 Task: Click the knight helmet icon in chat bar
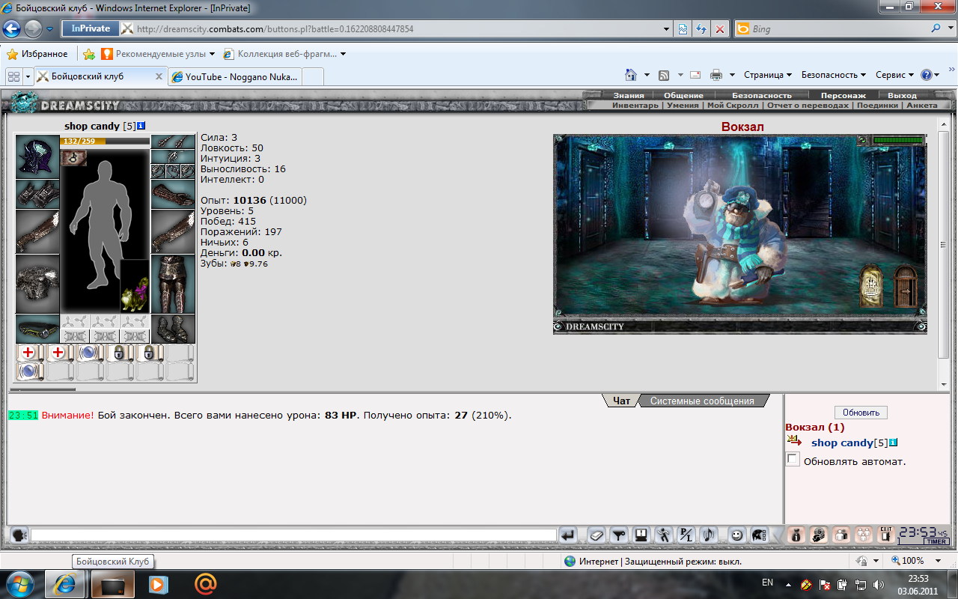[758, 535]
